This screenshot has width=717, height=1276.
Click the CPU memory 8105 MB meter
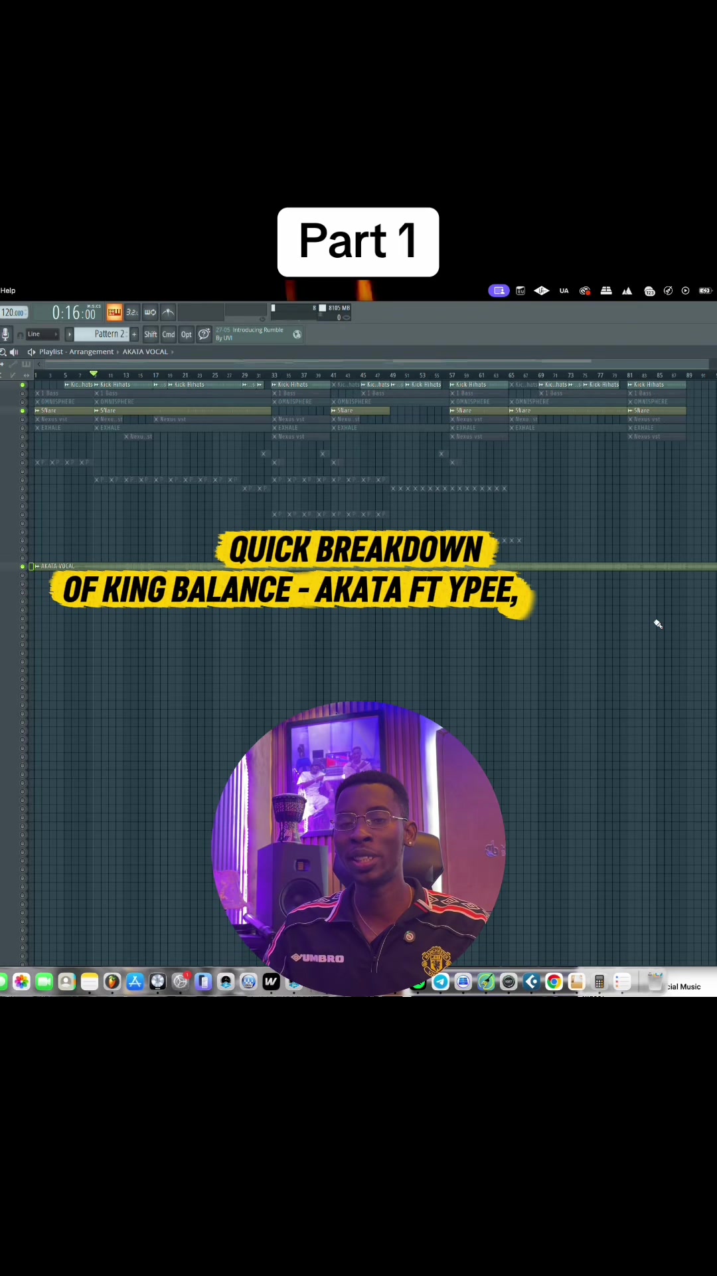(310, 312)
